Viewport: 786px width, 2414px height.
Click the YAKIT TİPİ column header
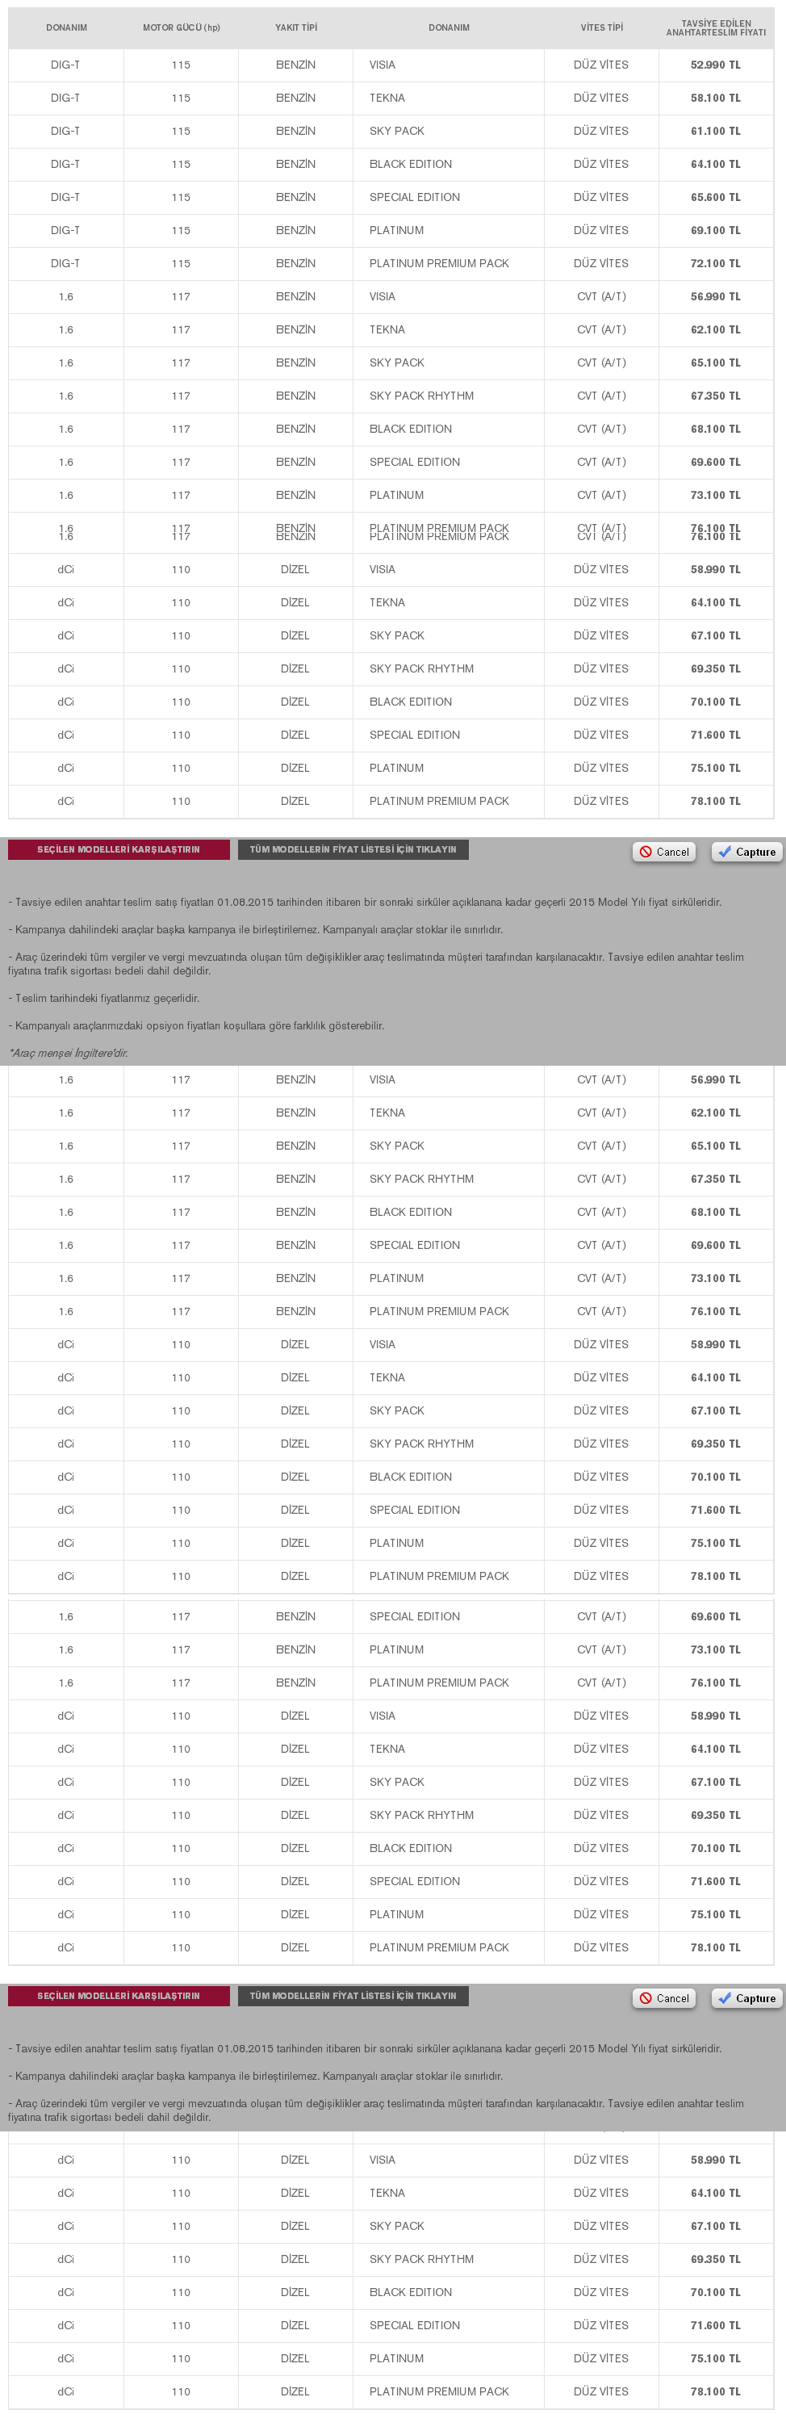pos(296,28)
